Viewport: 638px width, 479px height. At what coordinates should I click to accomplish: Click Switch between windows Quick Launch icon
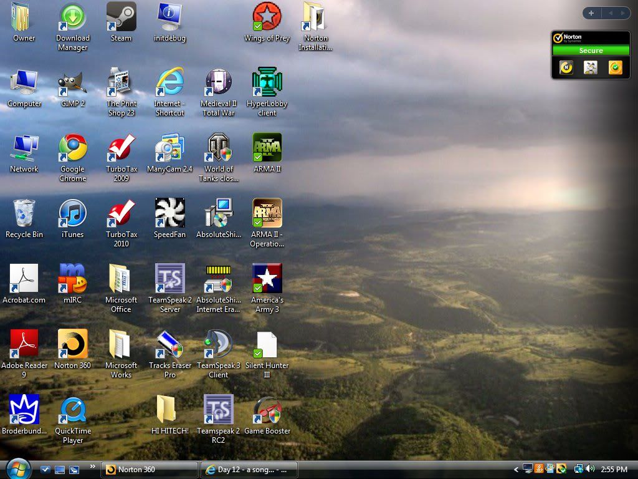[74, 470]
